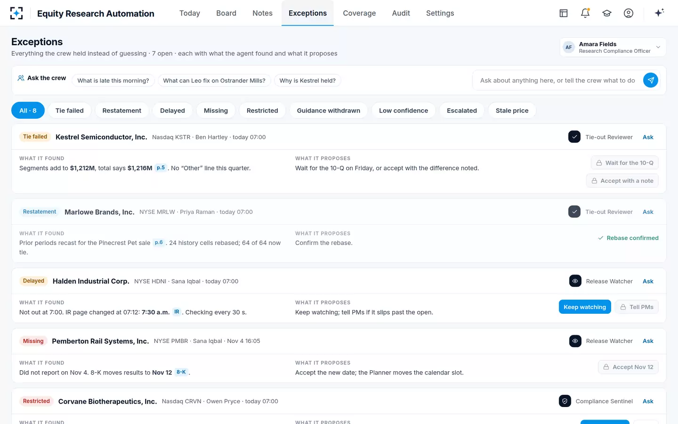This screenshot has height=424, width=678.
Task: Send the crew message with paper plane button
Action: tap(651, 80)
